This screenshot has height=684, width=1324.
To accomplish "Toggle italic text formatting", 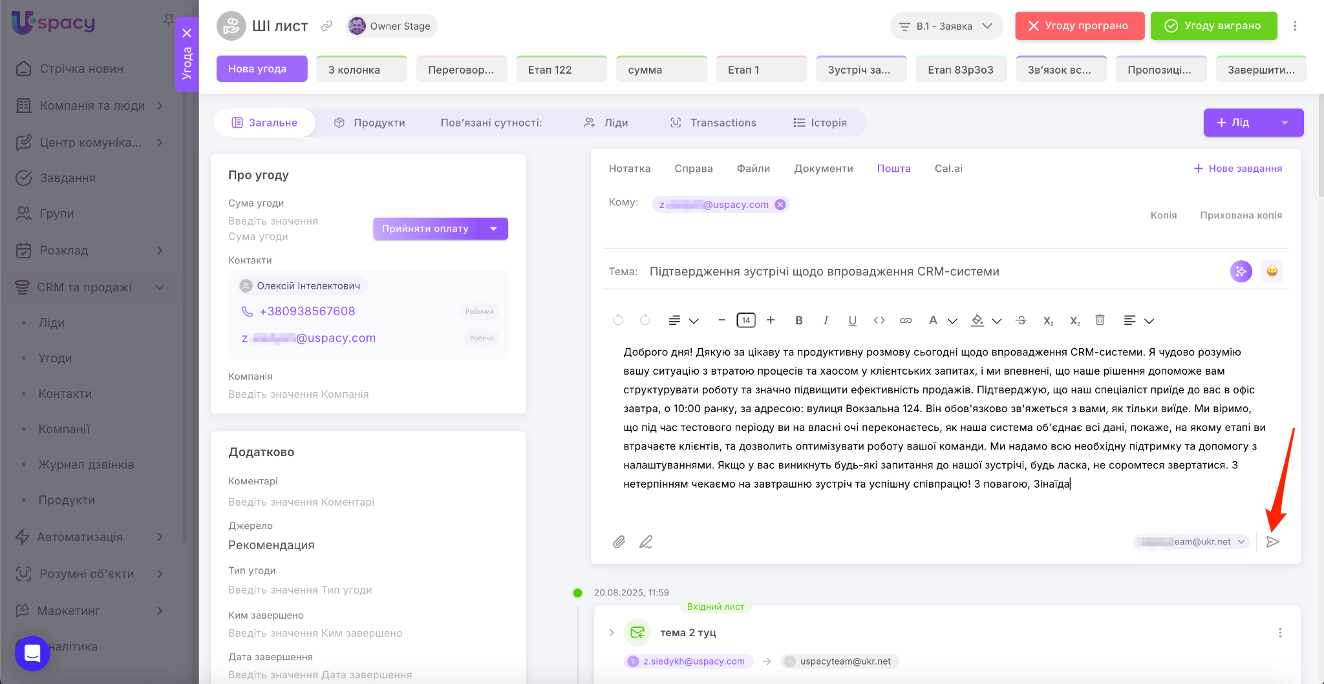I will pyautogui.click(x=826, y=320).
